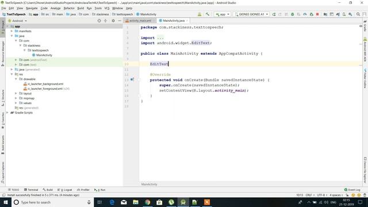Open the Device File Explorer side panel

(365, 170)
